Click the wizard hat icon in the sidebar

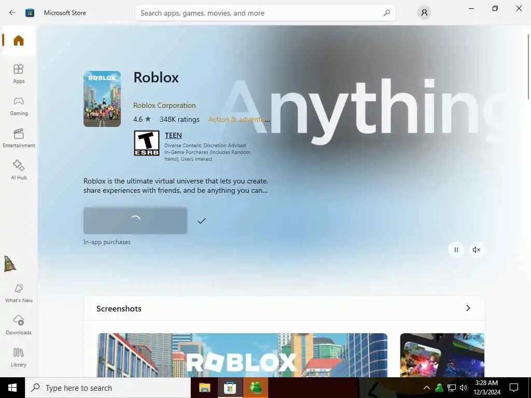pyautogui.click(x=10, y=264)
